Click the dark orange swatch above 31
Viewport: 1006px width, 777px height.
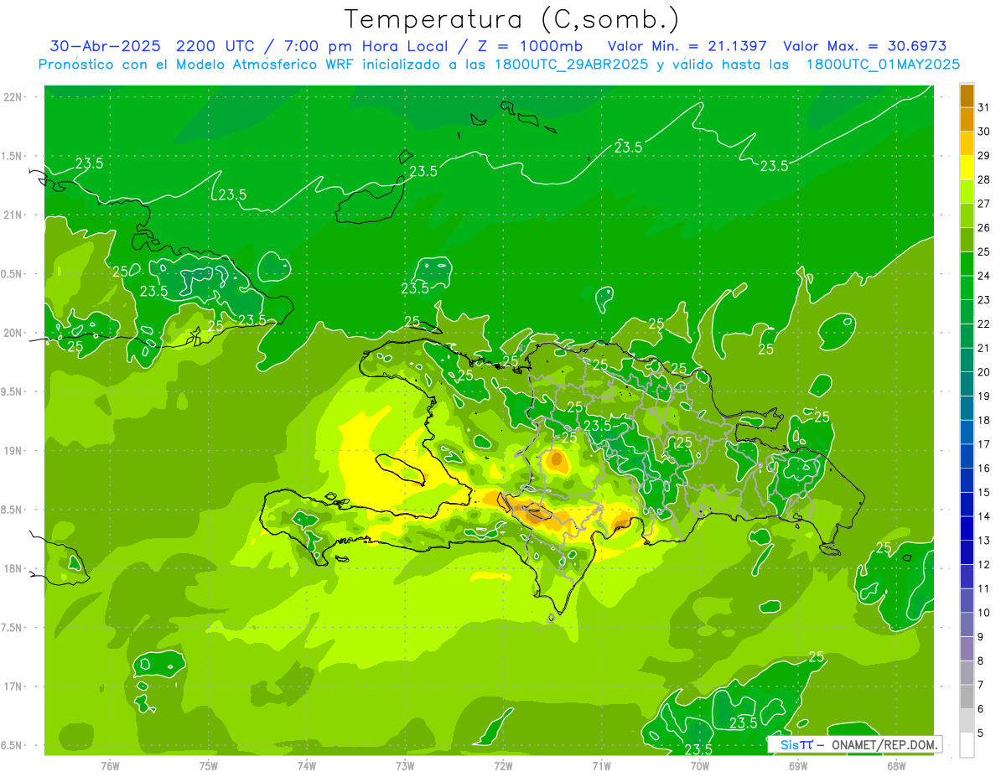pyautogui.click(x=967, y=96)
